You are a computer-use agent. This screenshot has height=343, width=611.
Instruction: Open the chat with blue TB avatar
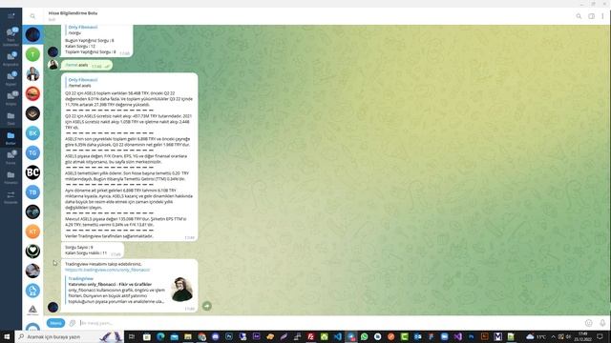coord(32,192)
